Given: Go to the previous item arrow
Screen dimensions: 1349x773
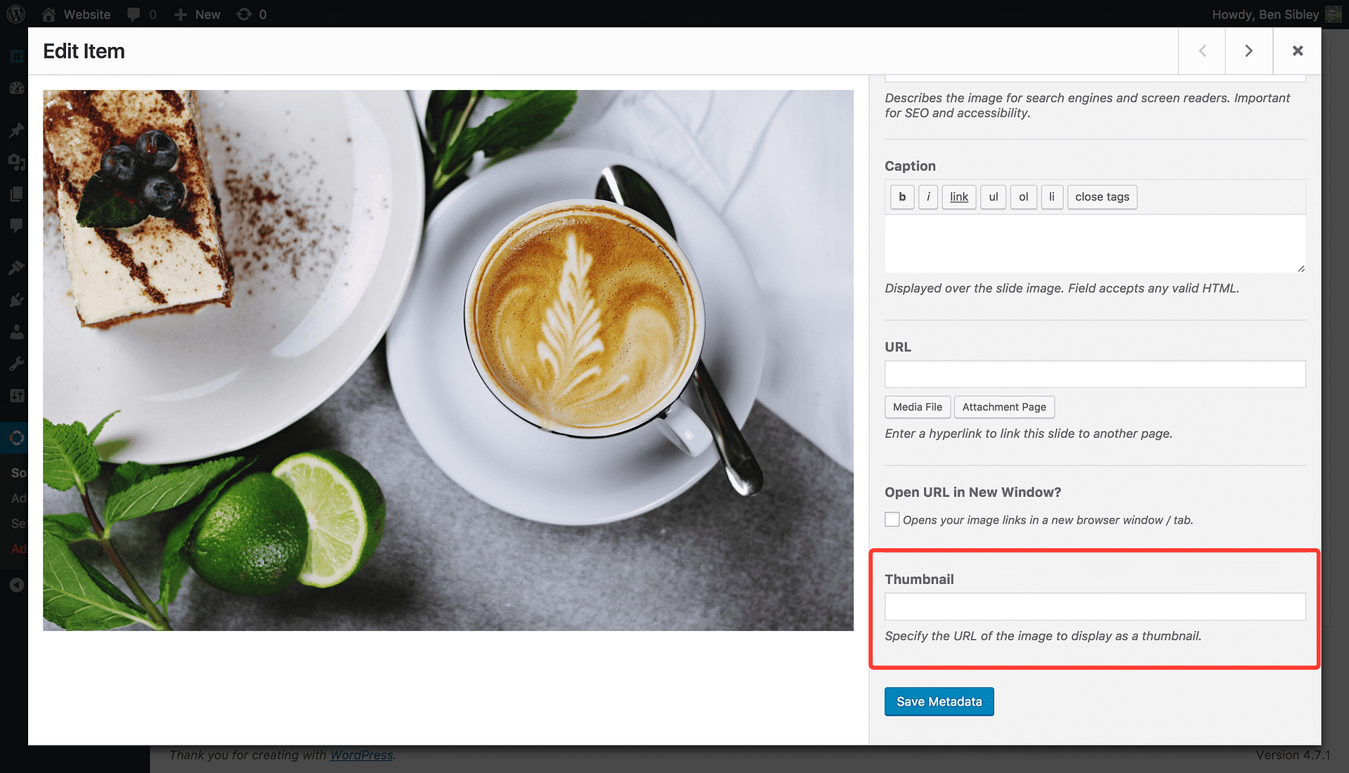Looking at the screenshot, I should coord(1202,51).
